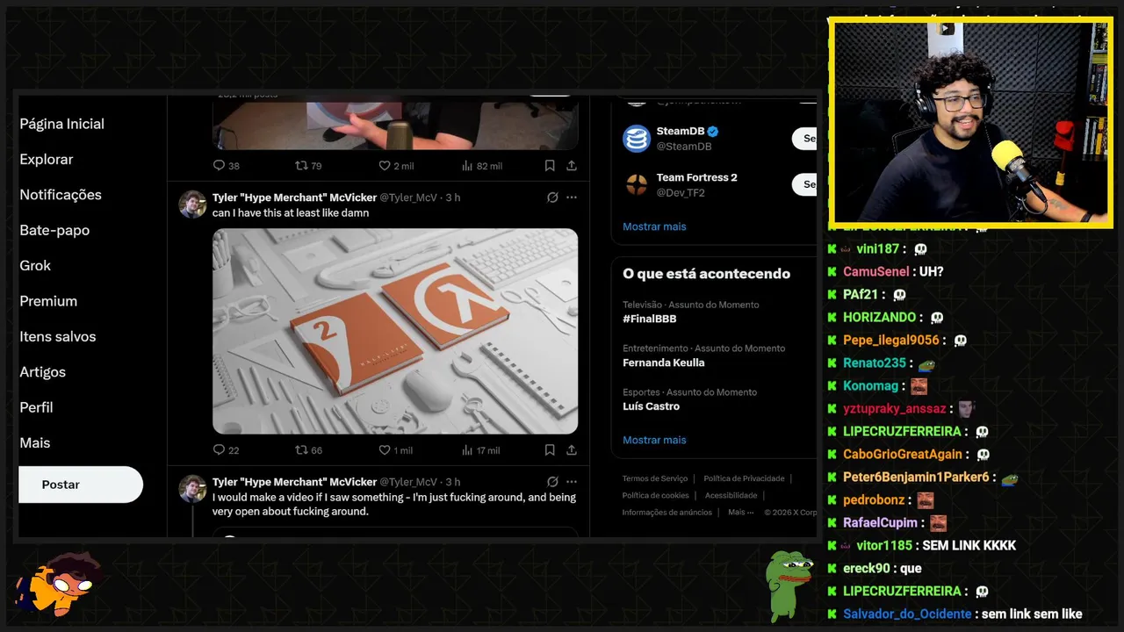
Task: Follow the SteamDB account
Action: click(804, 138)
